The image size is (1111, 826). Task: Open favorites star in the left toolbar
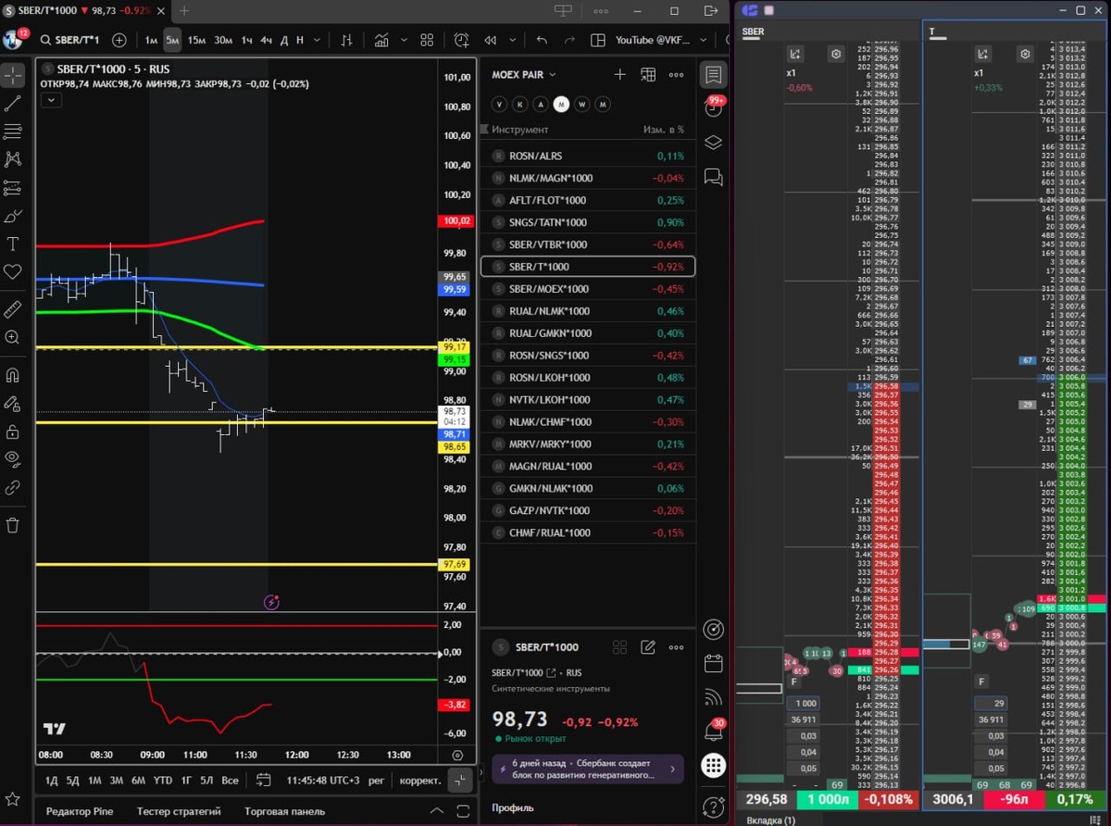click(13, 798)
